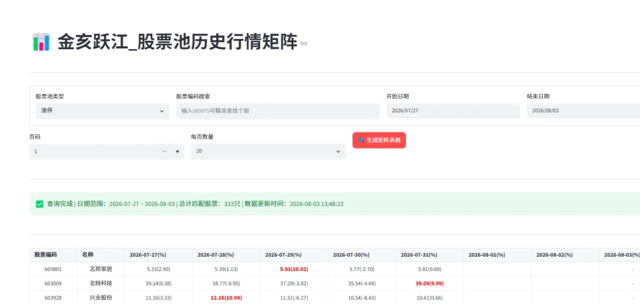This screenshot has width=640, height=304.
Task: Click the 生成矩阵表格 button
Action: [379, 140]
